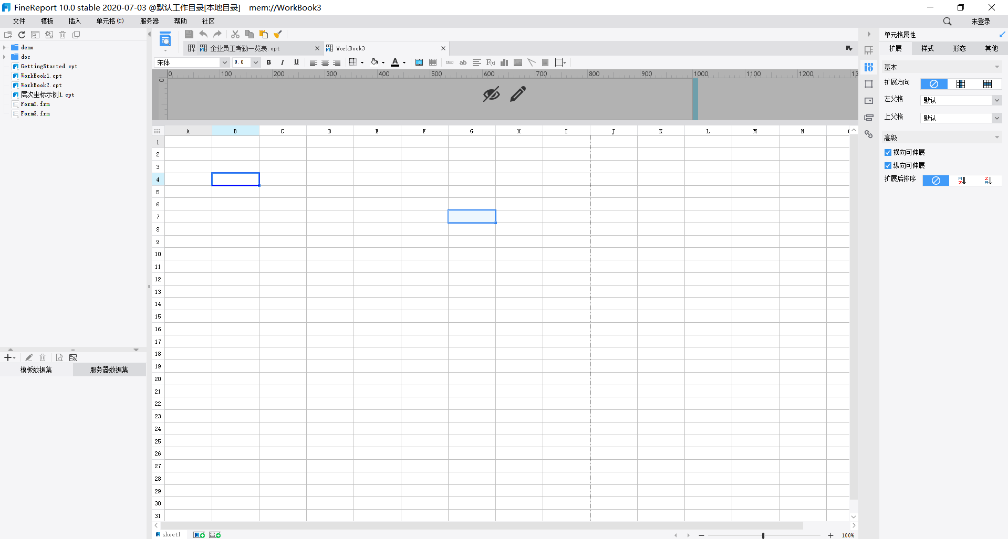Insert a chart into the cell
The image size is (1008, 539).
click(504, 62)
